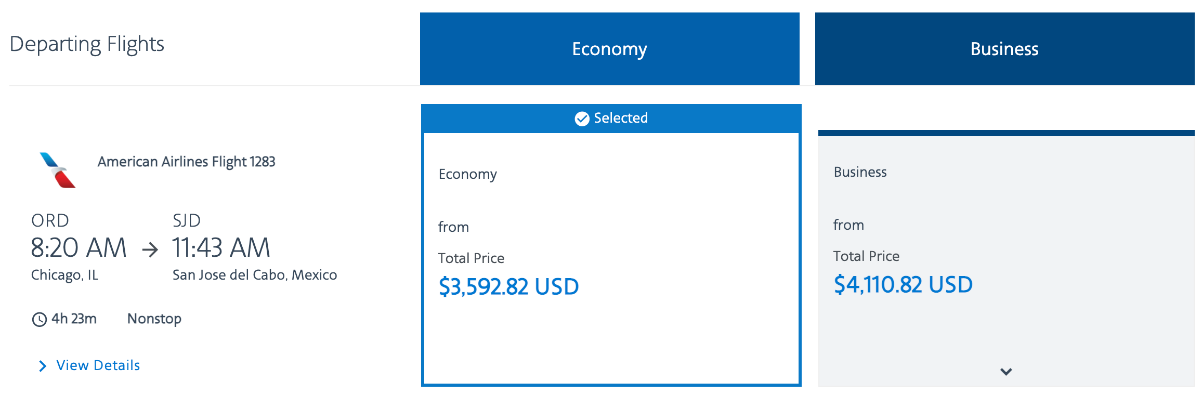1202x394 pixels.
Task: Click the Departing Flights heading
Action: pyautogui.click(x=87, y=44)
